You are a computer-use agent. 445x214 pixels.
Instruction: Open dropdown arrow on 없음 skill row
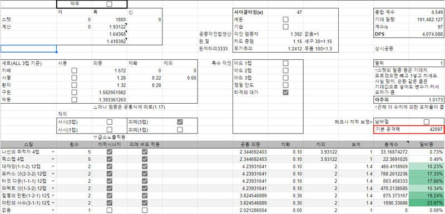tap(53, 210)
